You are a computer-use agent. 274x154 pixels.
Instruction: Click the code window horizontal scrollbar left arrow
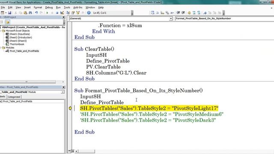click(x=76, y=151)
